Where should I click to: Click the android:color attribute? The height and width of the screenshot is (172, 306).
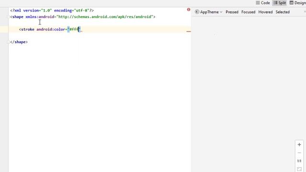51,29
